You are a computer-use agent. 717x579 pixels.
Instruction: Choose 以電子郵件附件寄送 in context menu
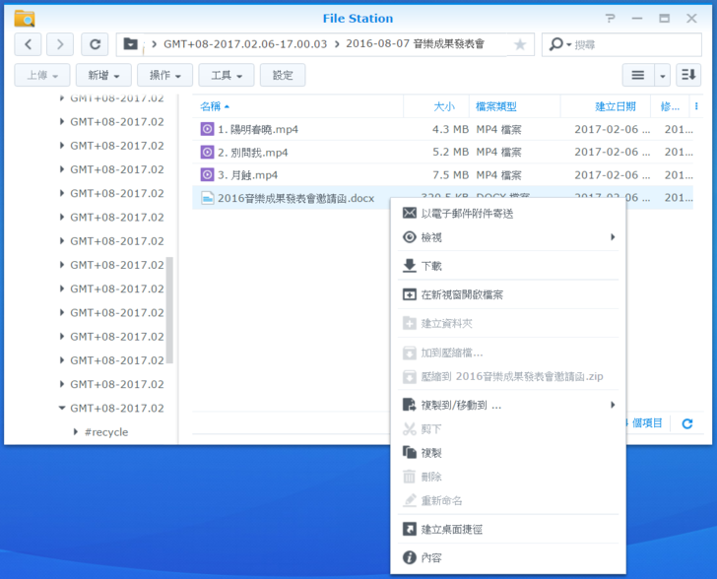[467, 213]
